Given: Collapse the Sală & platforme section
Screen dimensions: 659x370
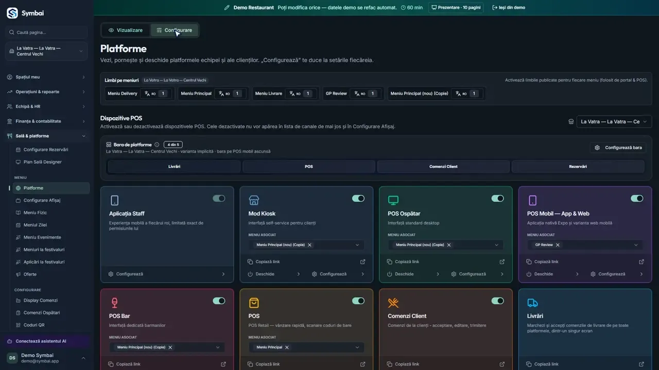Looking at the screenshot, I should pyautogui.click(x=46, y=136).
